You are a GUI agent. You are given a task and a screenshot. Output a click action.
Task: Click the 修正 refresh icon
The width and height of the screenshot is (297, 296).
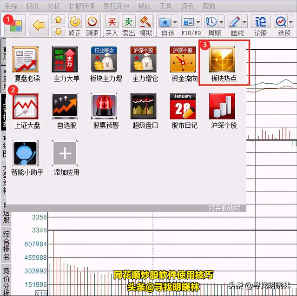click(x=75, y=21)
